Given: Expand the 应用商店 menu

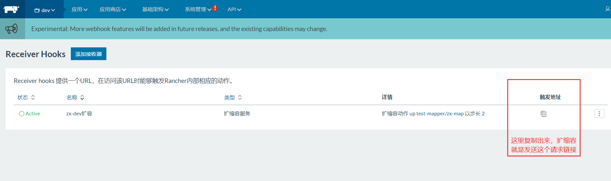Looking at the screenshot, I should click(x=113, y=9).
